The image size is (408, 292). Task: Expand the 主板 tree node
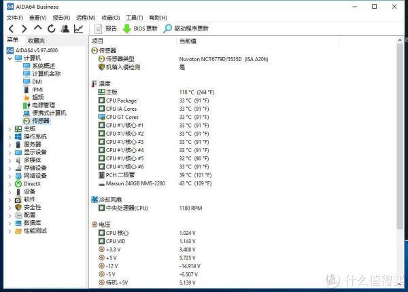click(x=10, y=129)
